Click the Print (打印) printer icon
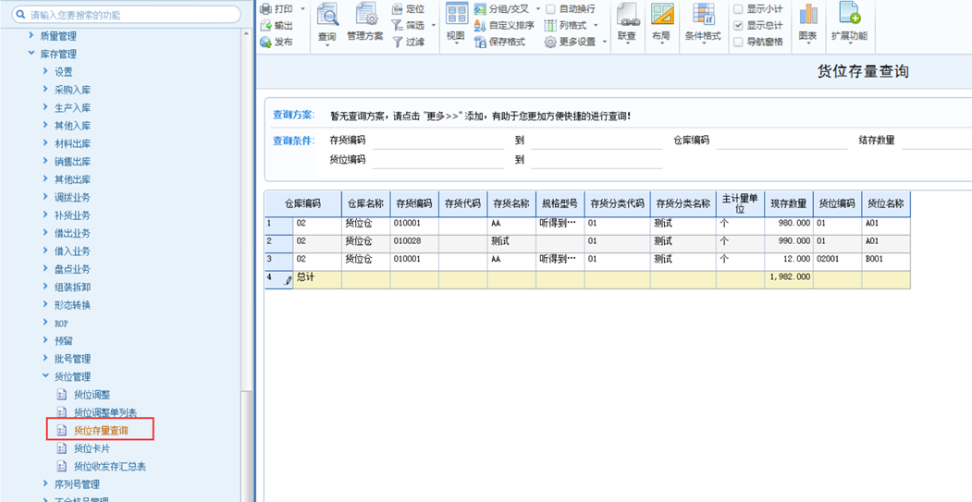This screenshot has width=972, height=502. point(265,8)
